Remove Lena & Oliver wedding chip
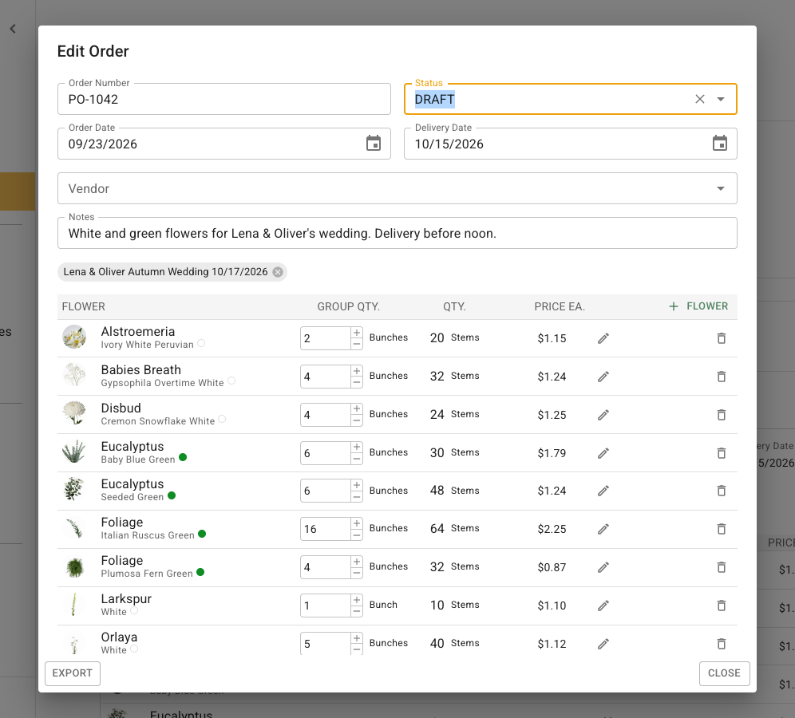 [278, 272]
